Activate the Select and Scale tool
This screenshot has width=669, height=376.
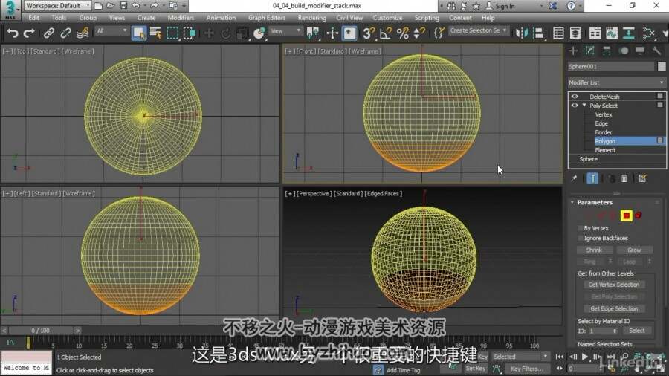coord(242,33)
